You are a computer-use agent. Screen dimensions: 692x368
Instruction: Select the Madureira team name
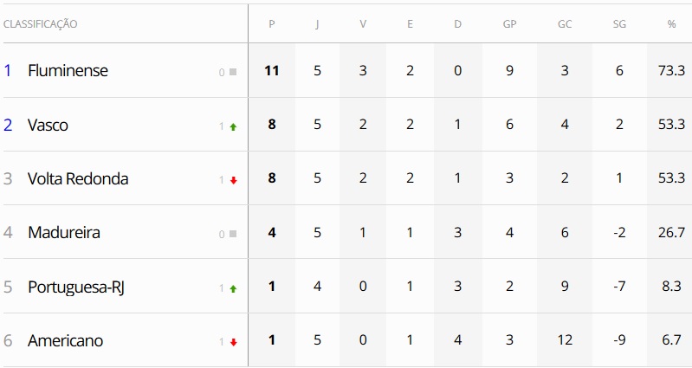pos(64,232)
